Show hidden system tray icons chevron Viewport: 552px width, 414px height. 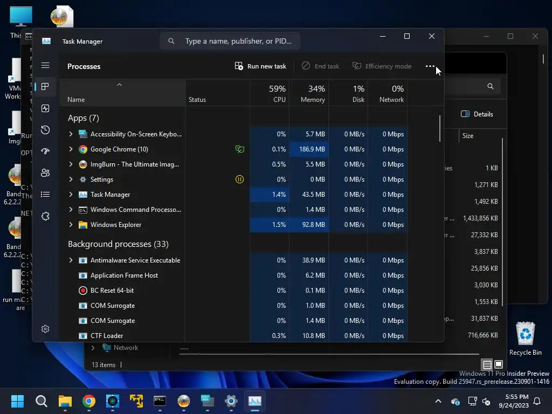438,401
